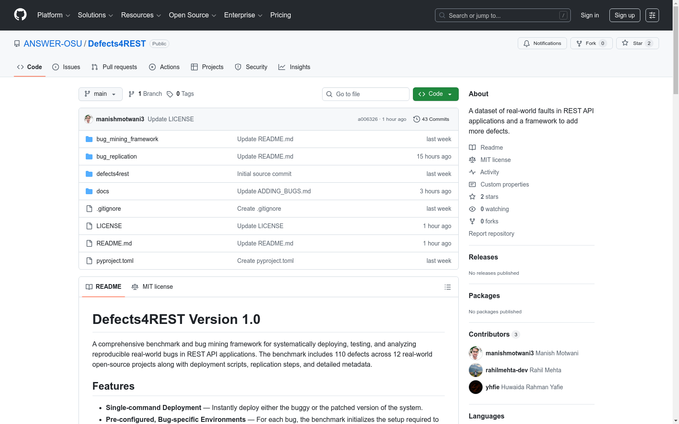The image size is (679, 424).
Task: Expand the Resources menu
Action: [141, 15]
